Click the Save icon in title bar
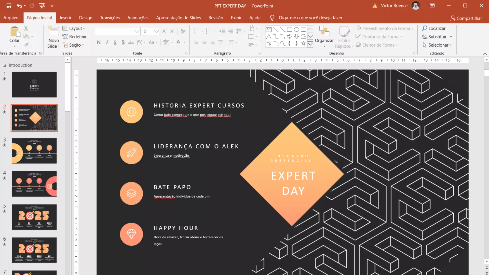Viewport: 489px width, 275px height. coord(9,6)
